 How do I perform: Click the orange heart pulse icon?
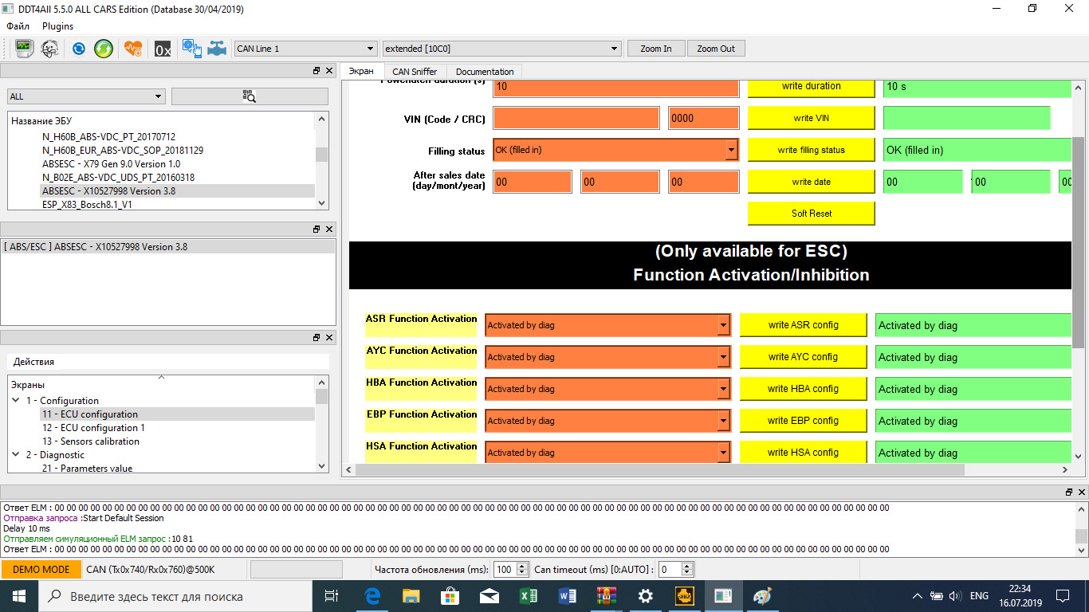(133, 49)
